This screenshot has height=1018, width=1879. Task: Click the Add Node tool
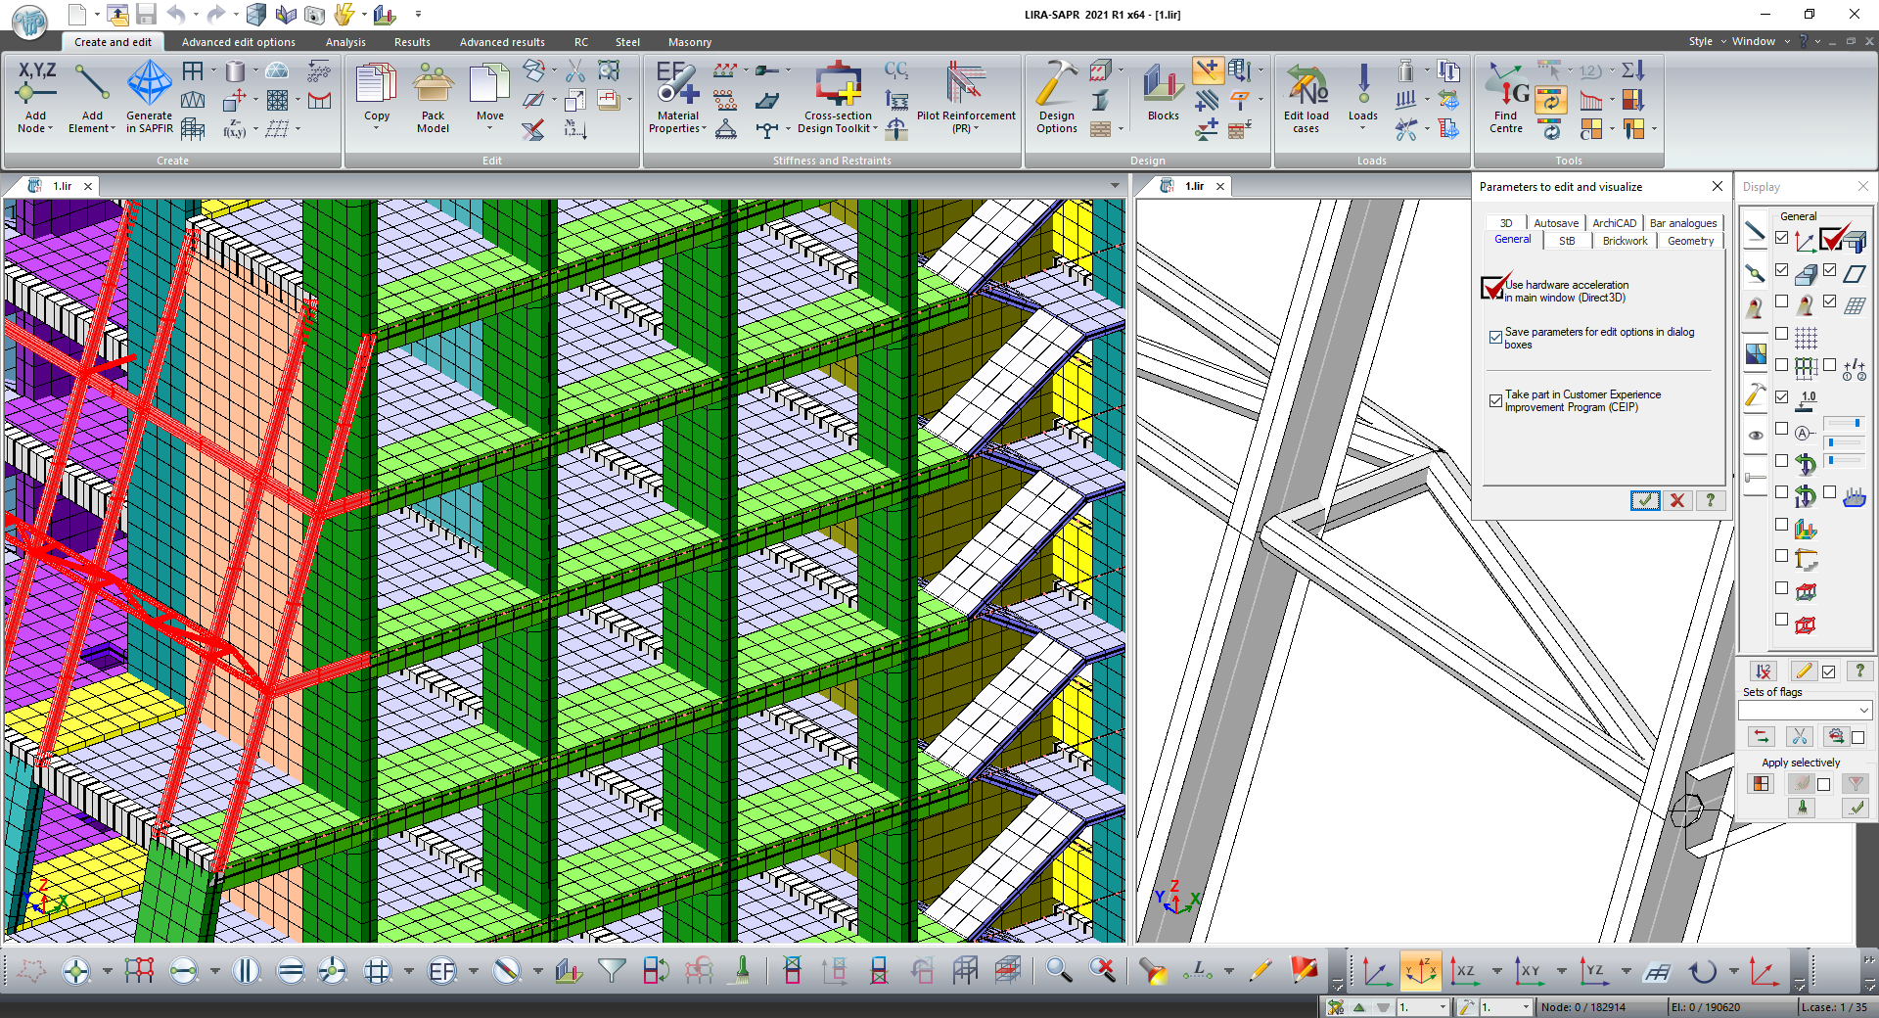(35, 96)
